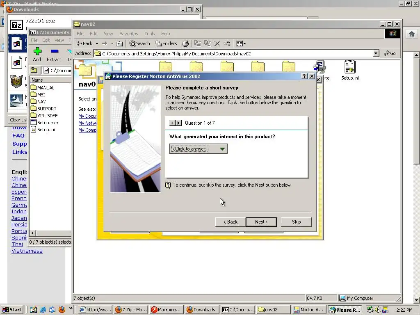Go to the previous survey question arrow
420x315 pixels.
173,123
